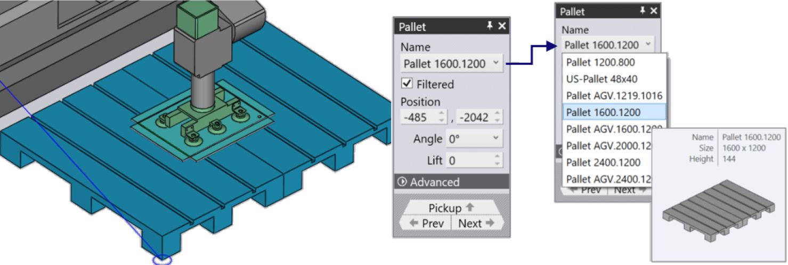Screen dimensions: 788x265
Task: Click the Y position stepper arrows
Action: pos(497,117)
